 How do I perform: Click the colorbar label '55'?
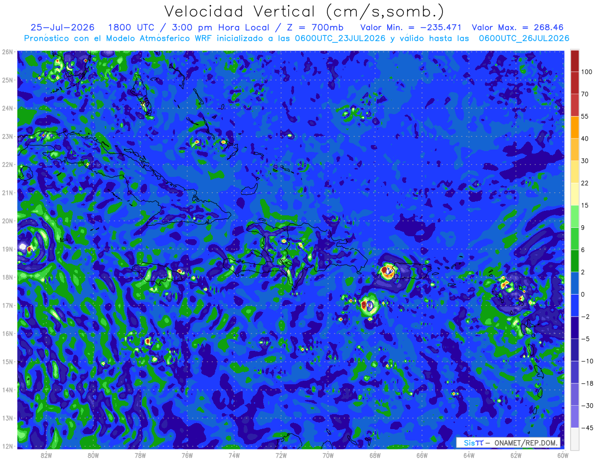(585, 116)
